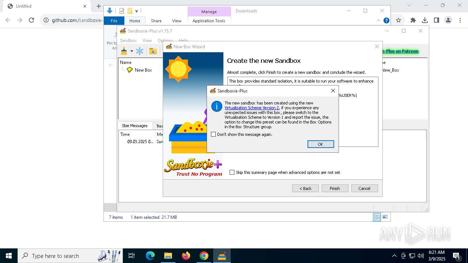Click the github.com address bar
The width and height of the screenshot is (468, 263).
click(77, 20)
